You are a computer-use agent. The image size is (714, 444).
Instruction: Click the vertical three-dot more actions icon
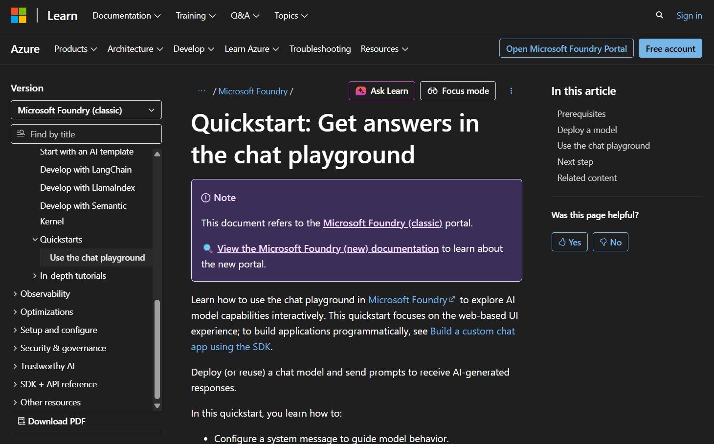point(511,91)
